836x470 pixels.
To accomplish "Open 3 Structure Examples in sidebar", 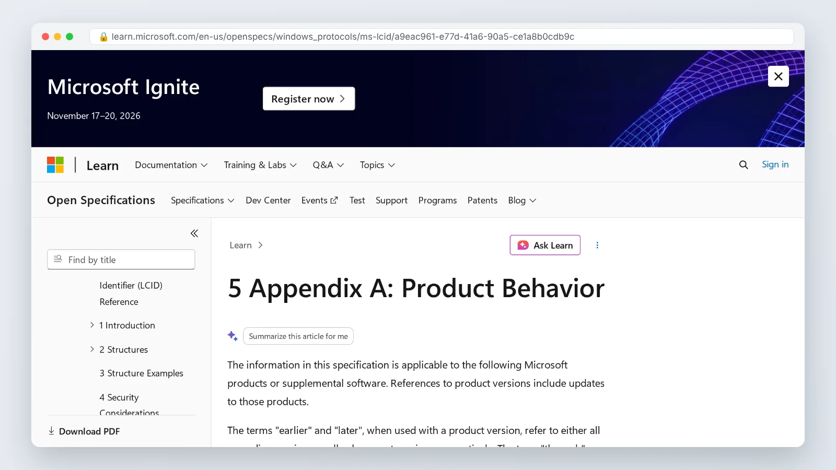I will [x=141, y=373].
